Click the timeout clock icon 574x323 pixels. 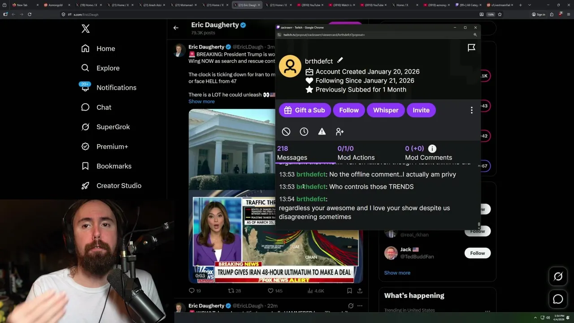[304, 131]
